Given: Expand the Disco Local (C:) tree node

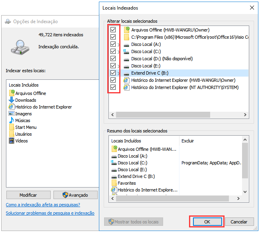Looking at the screenshot, I should 119,52.
